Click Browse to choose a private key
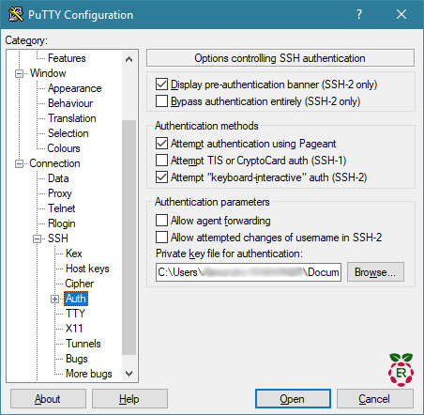 (375, 272)
